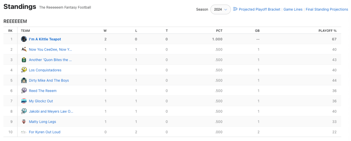Click the PCT column header

pyautogui.click(x=219, y=31)
